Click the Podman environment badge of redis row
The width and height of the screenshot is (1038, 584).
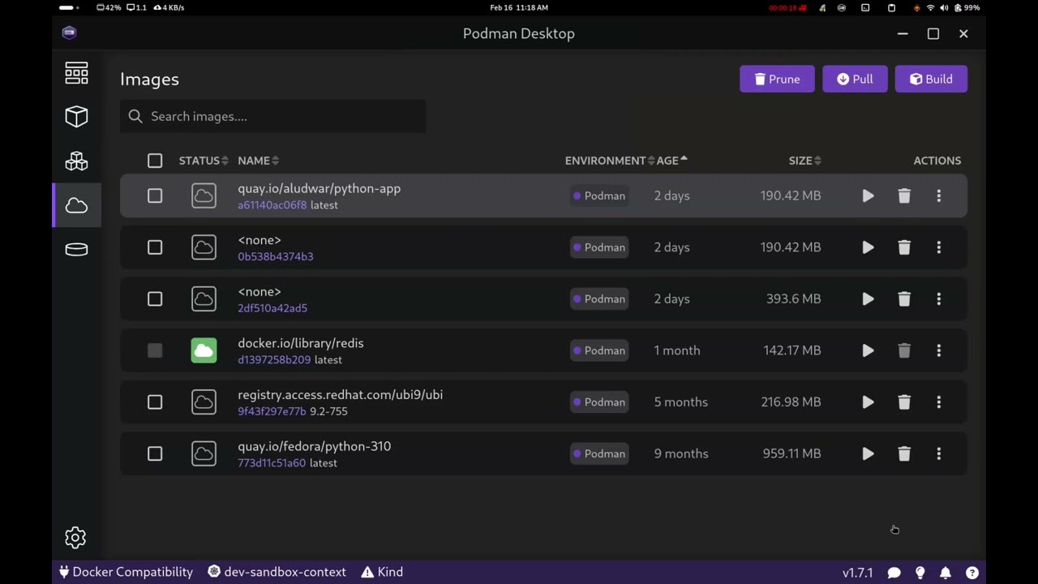tap(599, 350)
